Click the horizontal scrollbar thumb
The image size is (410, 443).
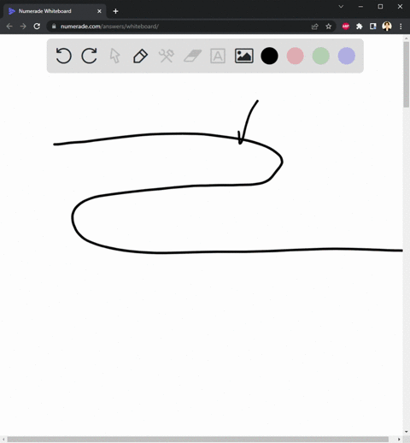pyautogui.click(x=198, y=439)
